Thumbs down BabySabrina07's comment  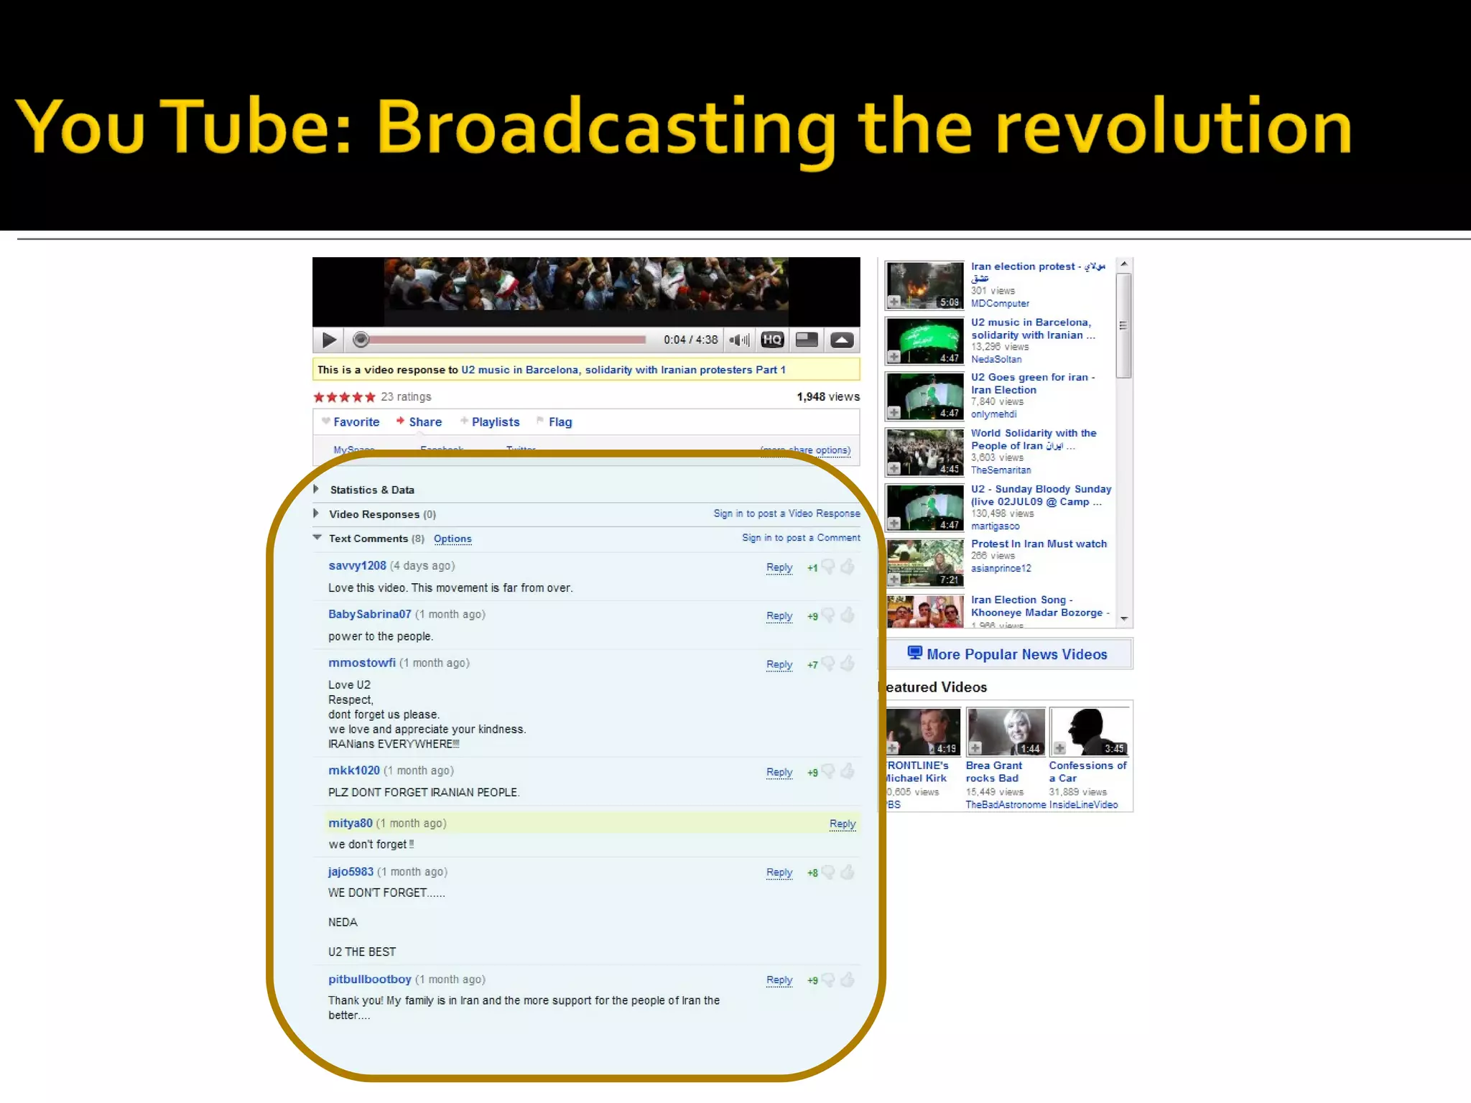click(828, 615)
